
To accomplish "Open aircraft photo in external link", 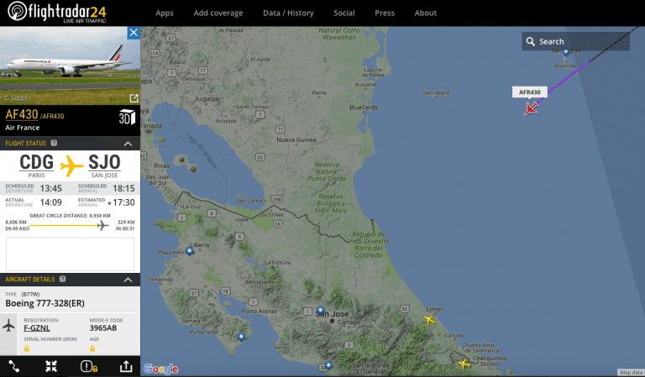I will tap(133, 98).
